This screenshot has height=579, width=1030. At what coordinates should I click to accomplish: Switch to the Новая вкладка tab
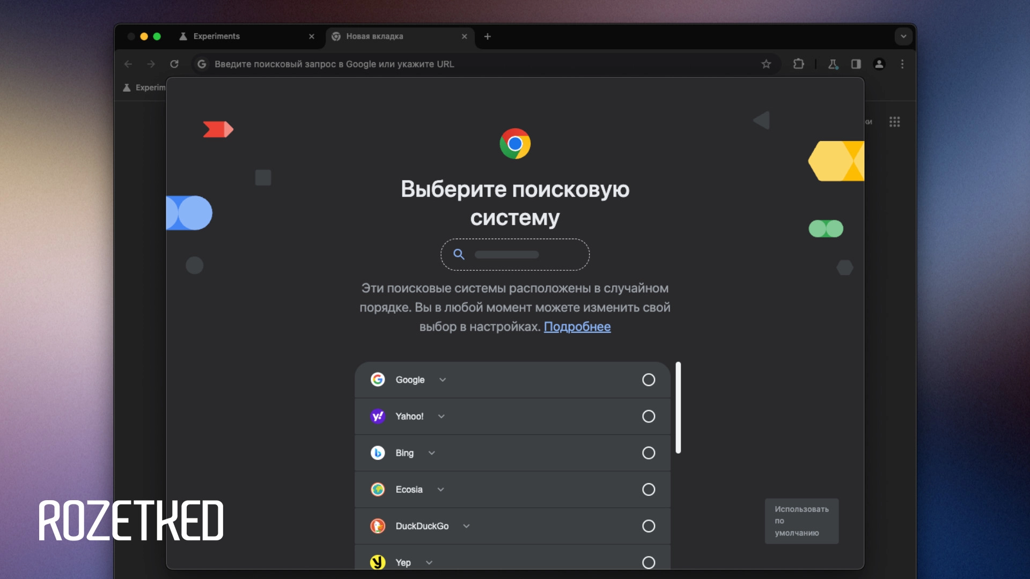click(375, 36)
